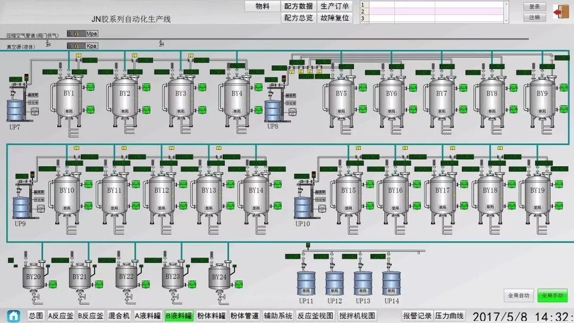Toggle lower green valve beside BY2
This screenshot has height=323, width=574.
(146, 109)
